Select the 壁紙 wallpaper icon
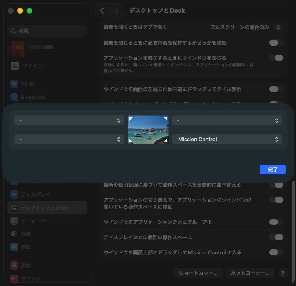This screenshot has height=286, width=296. tap(15, 247)
